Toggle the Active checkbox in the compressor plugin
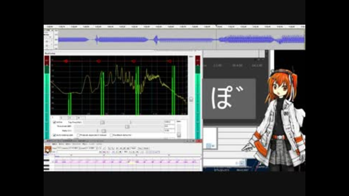This screenshot has width=349, height=196. (54, 122)
